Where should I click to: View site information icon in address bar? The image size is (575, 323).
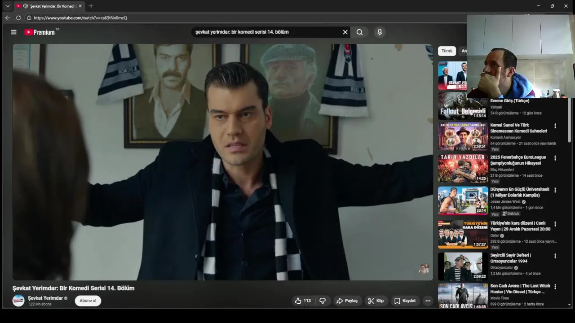tap(29, 18)
